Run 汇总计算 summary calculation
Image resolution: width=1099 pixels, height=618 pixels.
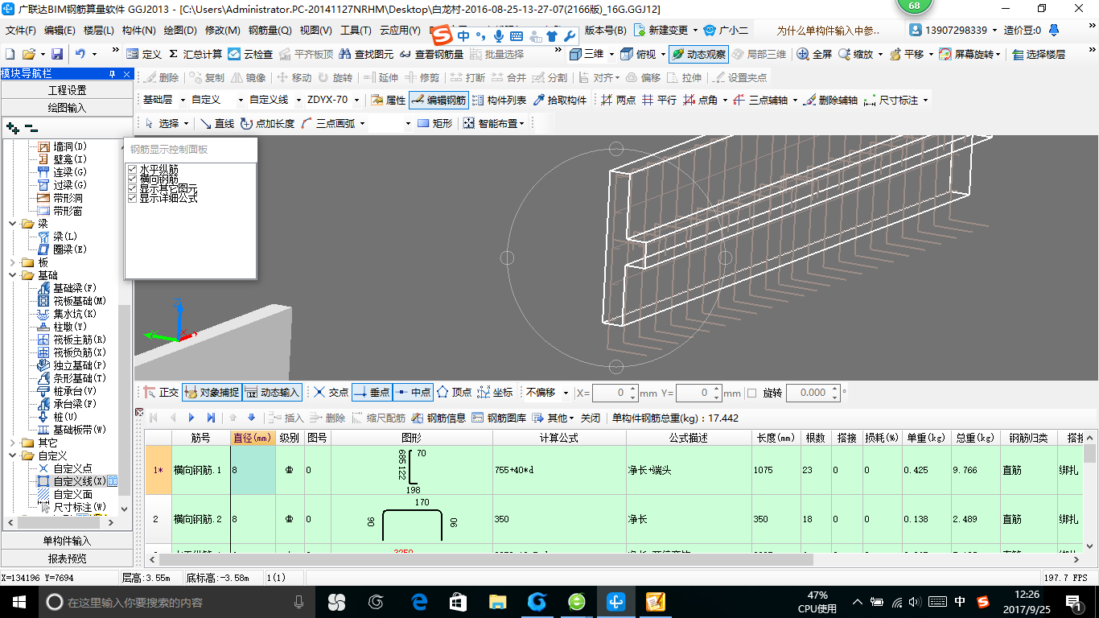(x=196, y=54)
